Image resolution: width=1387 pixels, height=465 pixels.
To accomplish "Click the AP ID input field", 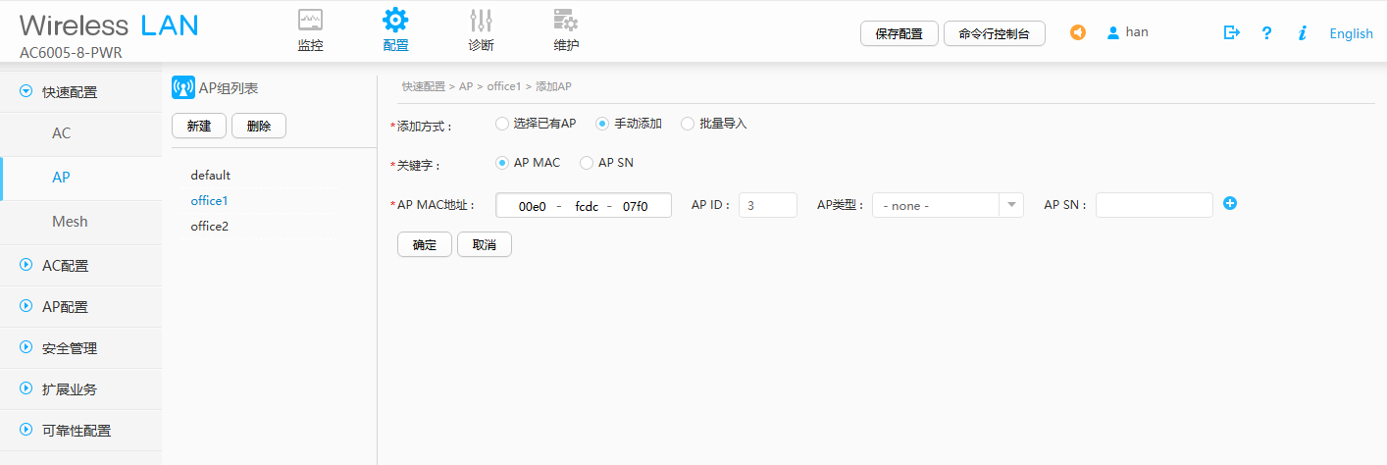I will pyautogui.click(x=768, y=205).
